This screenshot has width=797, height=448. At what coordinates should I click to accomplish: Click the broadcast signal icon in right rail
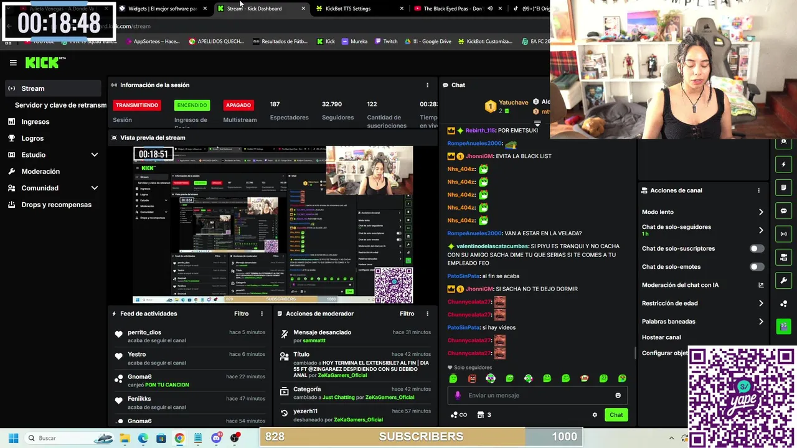point(784,234)
